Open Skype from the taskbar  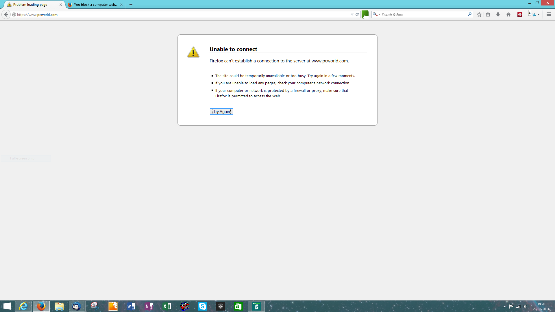tap(203, 306)
